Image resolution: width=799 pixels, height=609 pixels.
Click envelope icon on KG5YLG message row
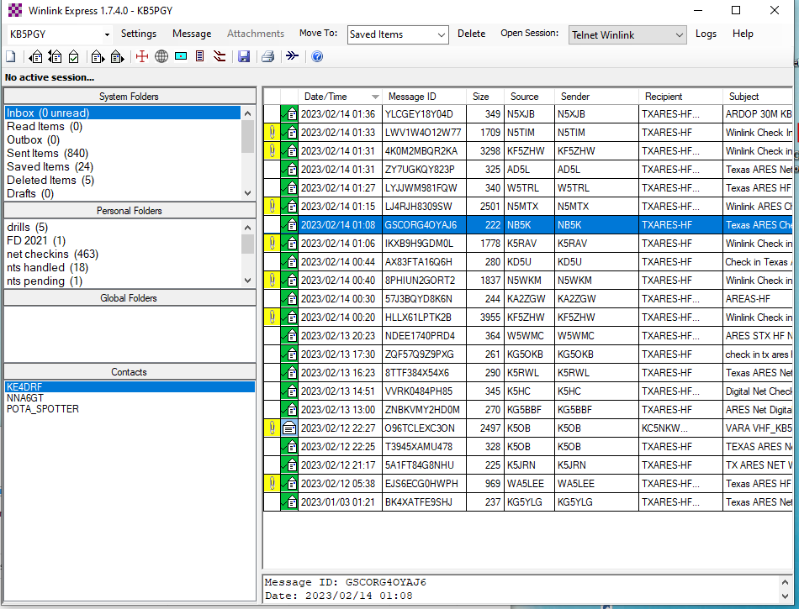[289, 502]
